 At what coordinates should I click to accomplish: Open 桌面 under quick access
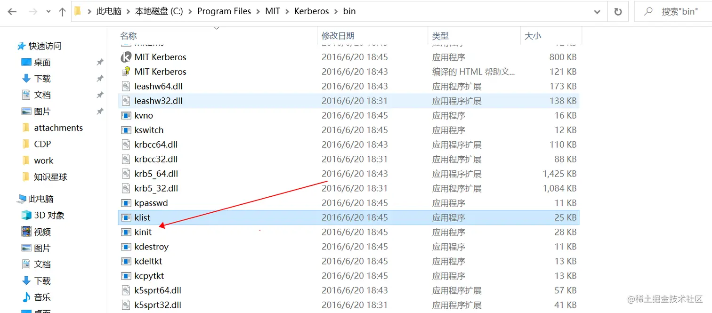tap(42, 62)
